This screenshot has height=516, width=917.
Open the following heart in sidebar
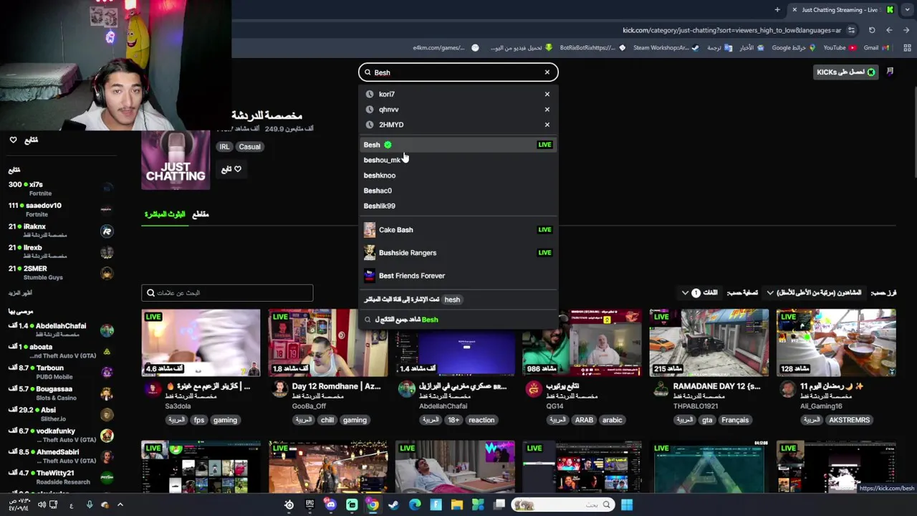[x=13, y=140]
